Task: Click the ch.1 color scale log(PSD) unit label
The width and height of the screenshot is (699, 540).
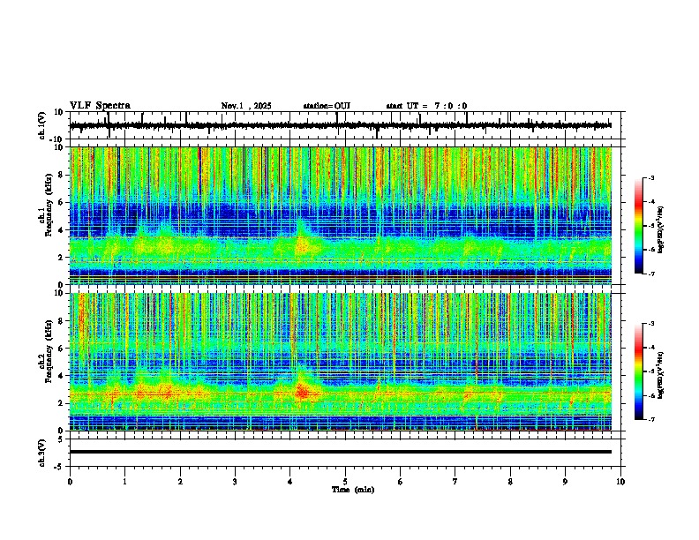Action: tap(661, 230)
